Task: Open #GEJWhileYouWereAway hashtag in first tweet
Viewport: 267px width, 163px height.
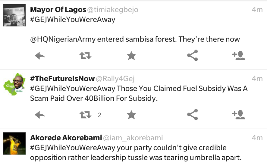Action: point(73,20)
